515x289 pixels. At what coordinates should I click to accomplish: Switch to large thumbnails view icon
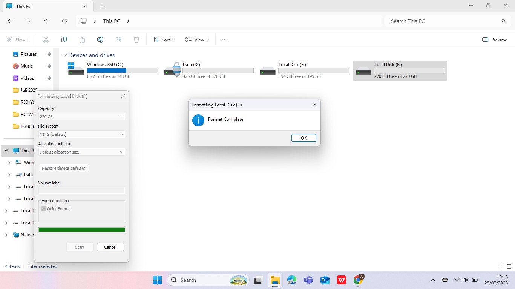(x=509, y=266)
